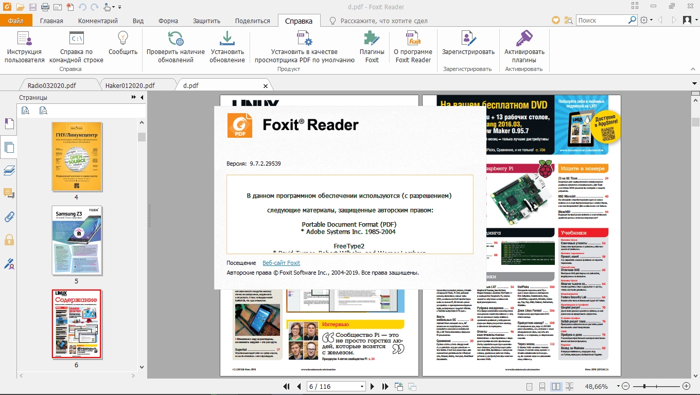The image size is (700, 395).
Task: Click the Undo arrow
Action: pos(82,7)
